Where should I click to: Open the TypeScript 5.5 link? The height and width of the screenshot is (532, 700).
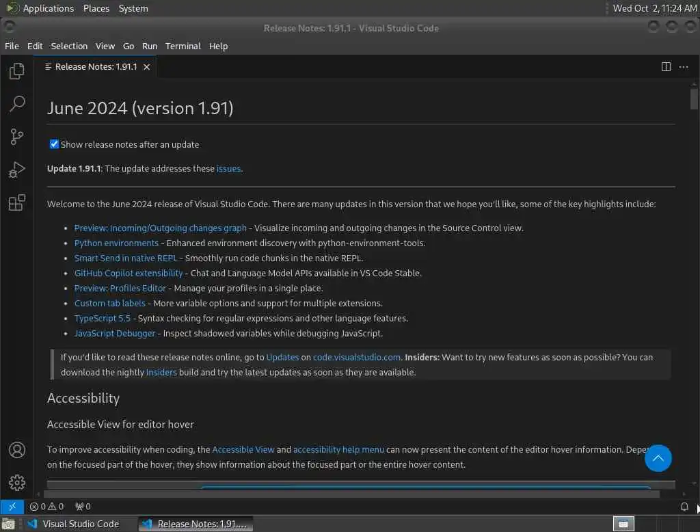coord(103,319)
